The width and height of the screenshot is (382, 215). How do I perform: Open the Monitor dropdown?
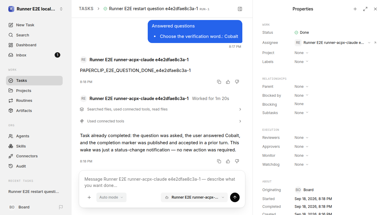301,156
